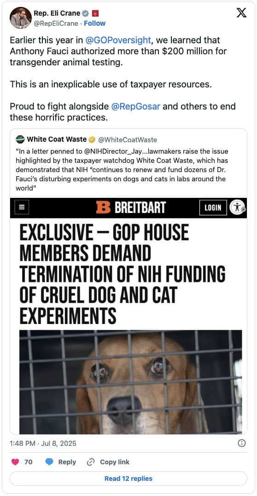Click Read 12 replies

click(128, 479)
